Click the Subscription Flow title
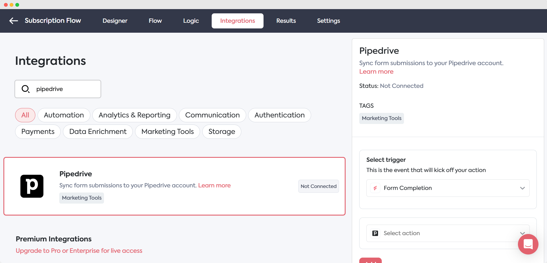 pos(53,20)
